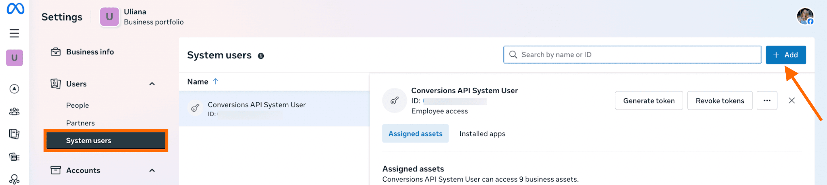The image size is (827, 185).
Task: Focus the Search by name or ID field
Action: (632, 55)
